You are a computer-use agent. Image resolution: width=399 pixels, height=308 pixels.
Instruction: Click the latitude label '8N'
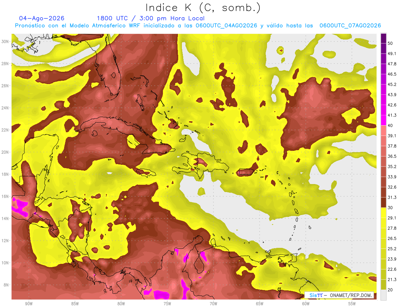pyautogui.click(x=6, y=285)
